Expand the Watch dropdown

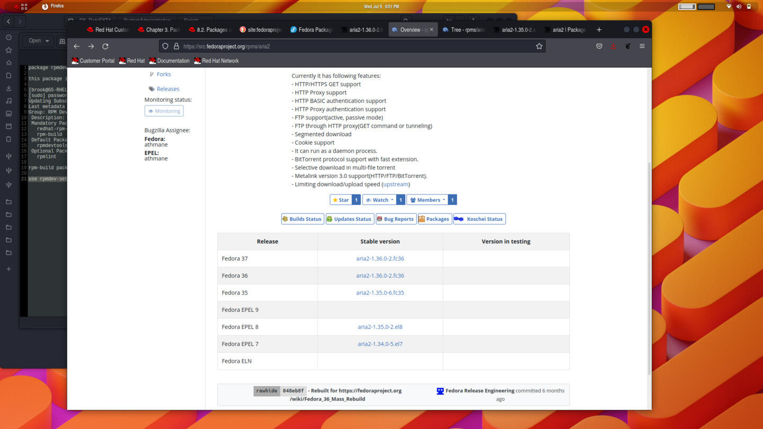click(380, 200)
